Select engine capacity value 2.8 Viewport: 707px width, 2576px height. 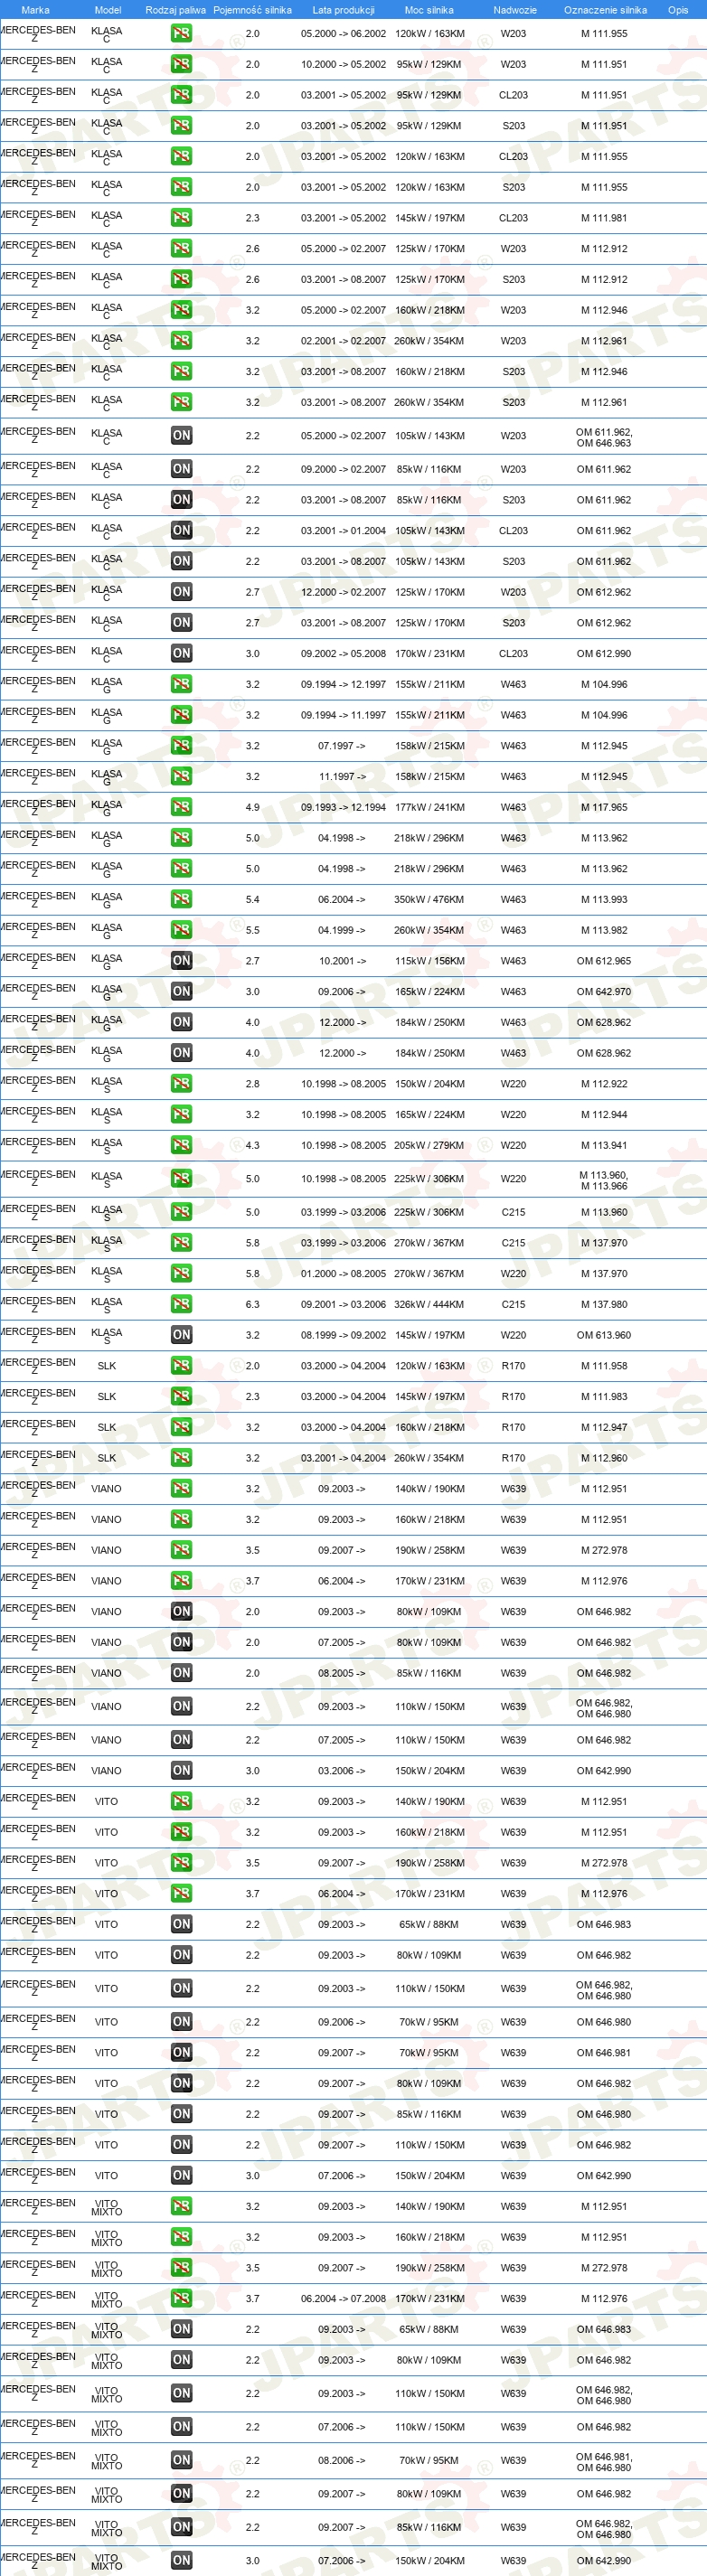(252, 1084)
